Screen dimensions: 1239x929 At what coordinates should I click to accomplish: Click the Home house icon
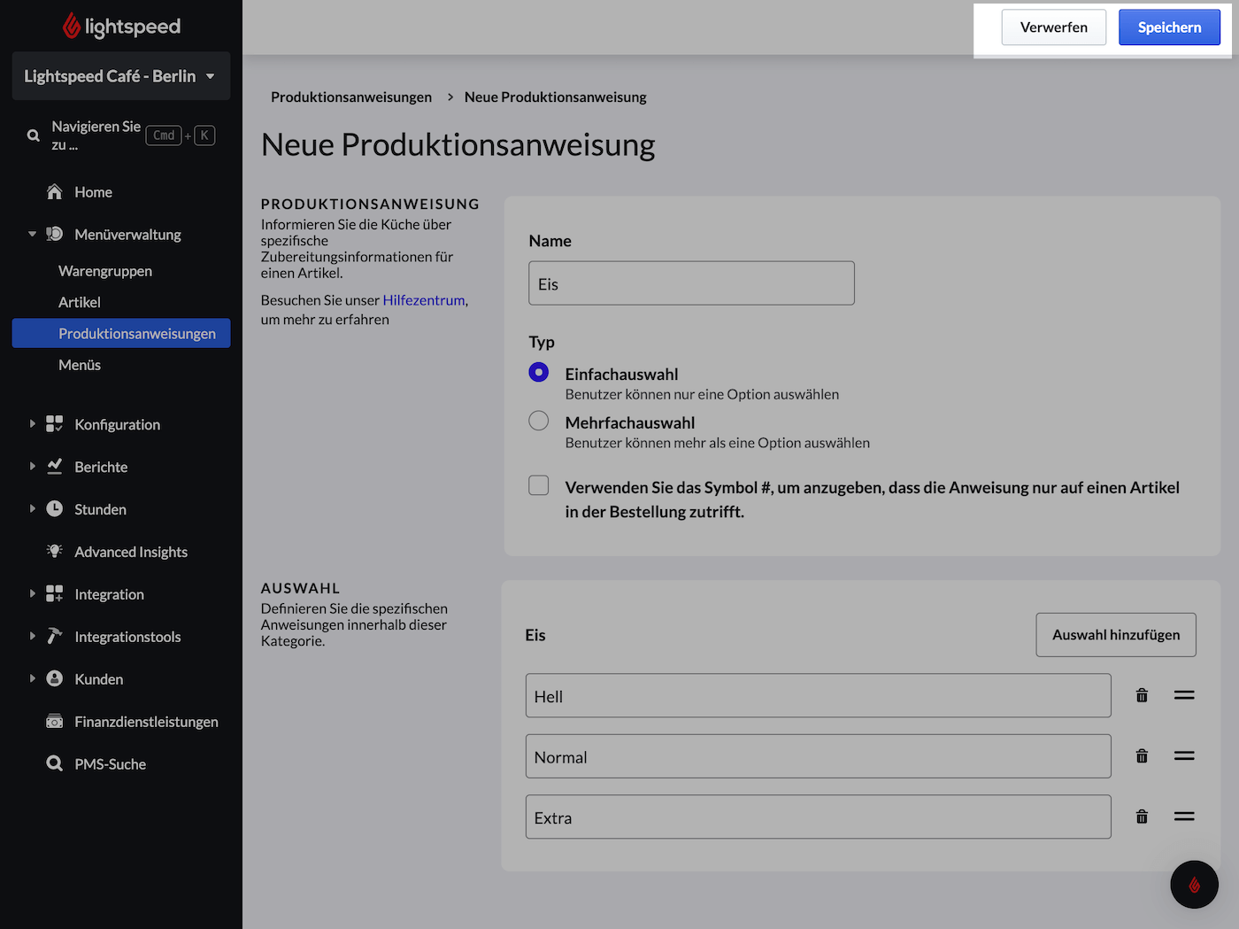point(55,191)
